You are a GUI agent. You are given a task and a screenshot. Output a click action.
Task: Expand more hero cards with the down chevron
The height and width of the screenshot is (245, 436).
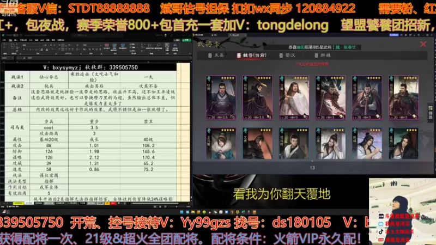pos(312,161)
